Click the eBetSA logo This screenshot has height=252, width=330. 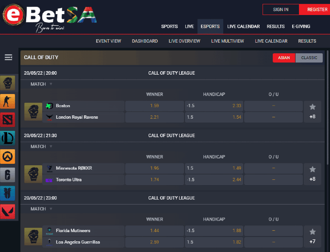click(49, 18)
